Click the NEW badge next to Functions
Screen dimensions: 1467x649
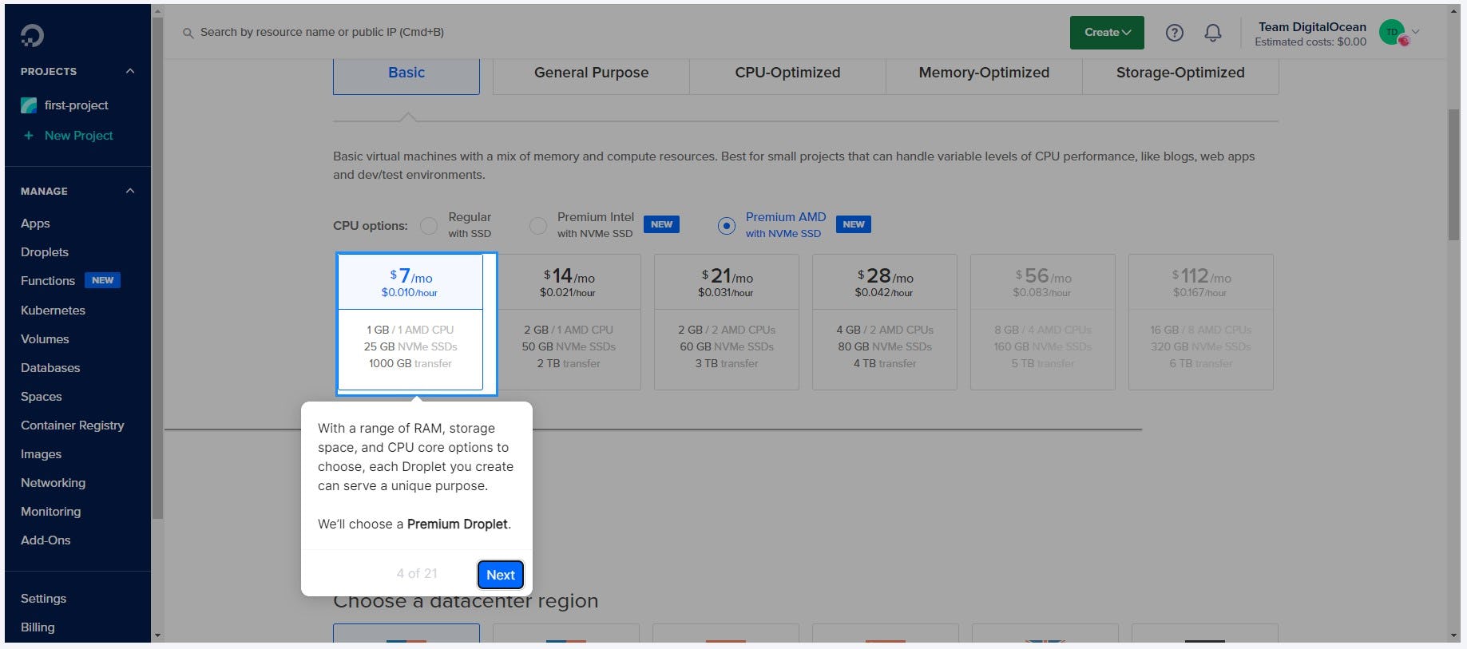click(x=102, y=280)
